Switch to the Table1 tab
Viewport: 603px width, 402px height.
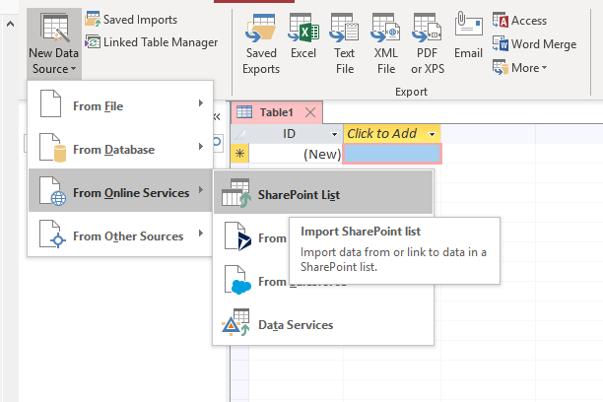coord(276,112)
